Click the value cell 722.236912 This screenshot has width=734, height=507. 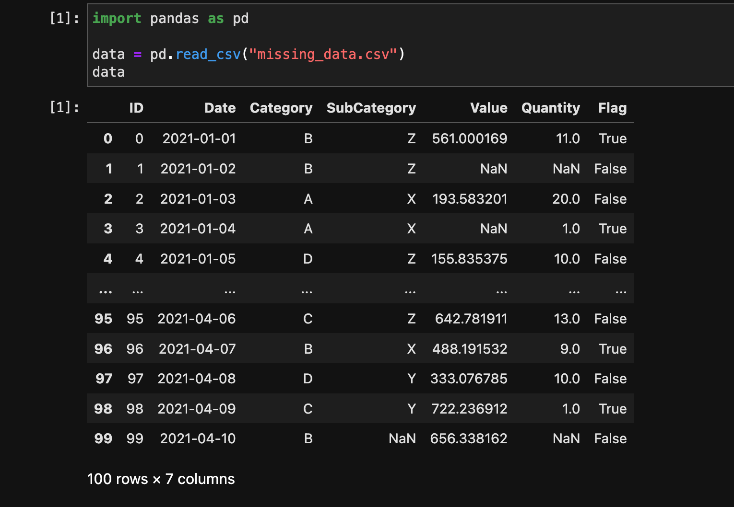point(469,409)
